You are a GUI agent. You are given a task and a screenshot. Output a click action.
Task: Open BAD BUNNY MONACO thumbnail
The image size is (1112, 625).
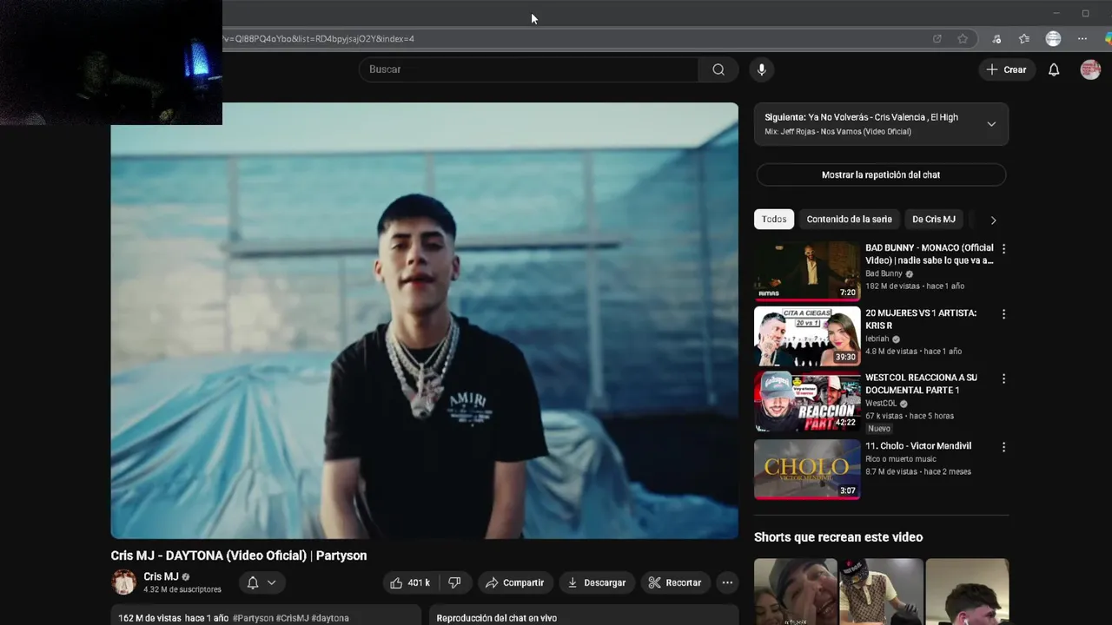pyautogui.click(x=807, y=270)
